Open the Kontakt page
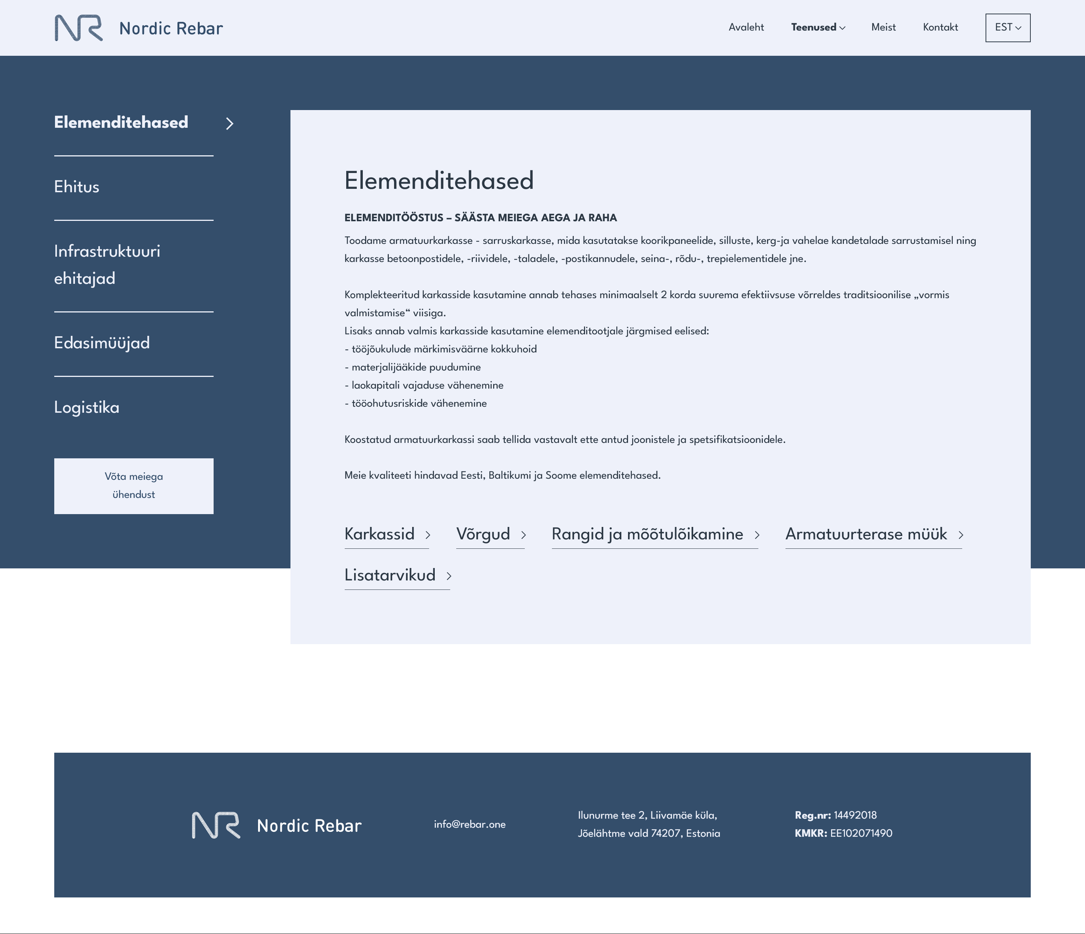 pos(940,27)
